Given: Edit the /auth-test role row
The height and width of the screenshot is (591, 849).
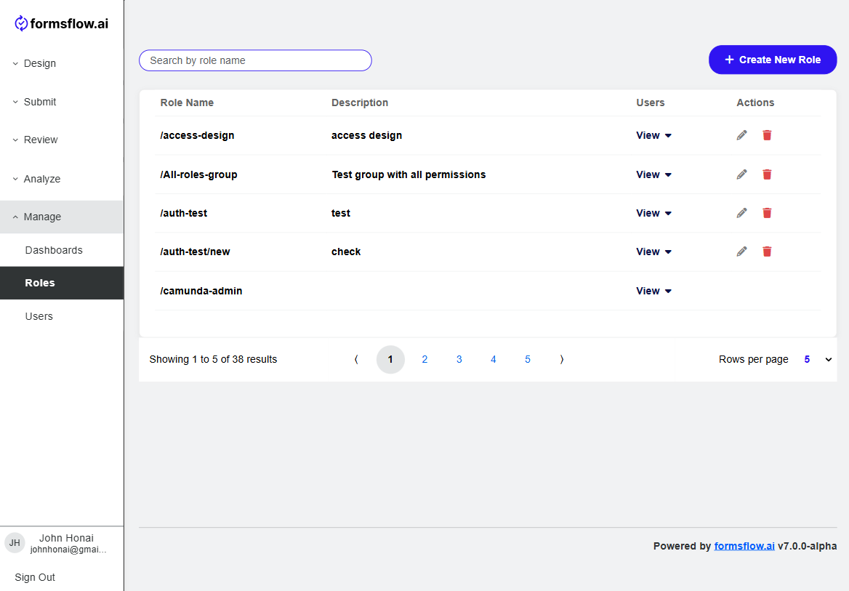Looking at the screenshot, I should [x=742, y=213].
